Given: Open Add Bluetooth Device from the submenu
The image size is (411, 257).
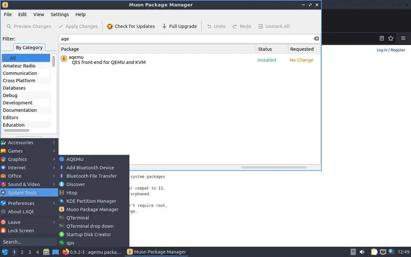Looking at the screenshot, I should (x=94, y=168).
